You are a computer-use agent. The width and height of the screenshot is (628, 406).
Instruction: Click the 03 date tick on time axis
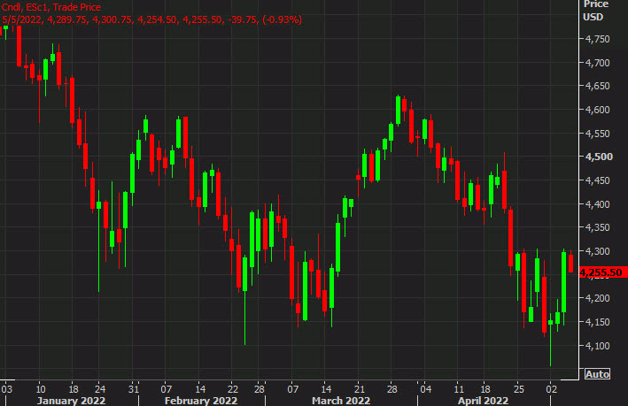click(x=7, y=387)
